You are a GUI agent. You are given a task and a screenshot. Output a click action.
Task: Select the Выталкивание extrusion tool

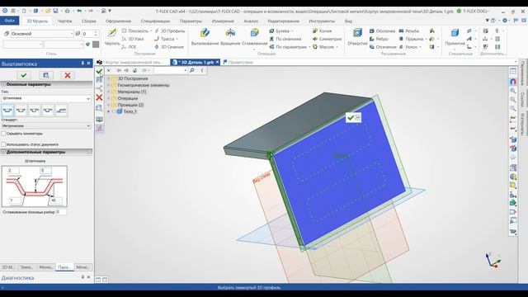[205, 37]
